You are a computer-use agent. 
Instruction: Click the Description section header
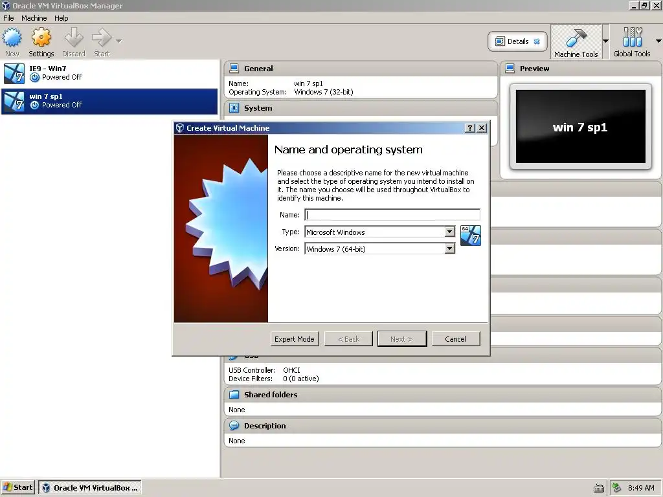pyautogui.click(x=443, y=426)
